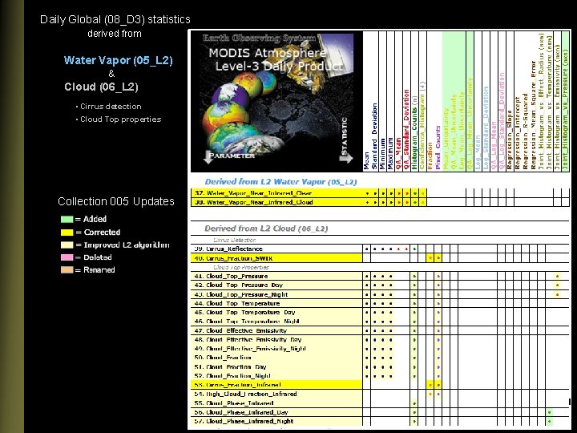Screen dimensions: 577x433
Task: Click the green Added legend swatch
Action: (67, 219)
